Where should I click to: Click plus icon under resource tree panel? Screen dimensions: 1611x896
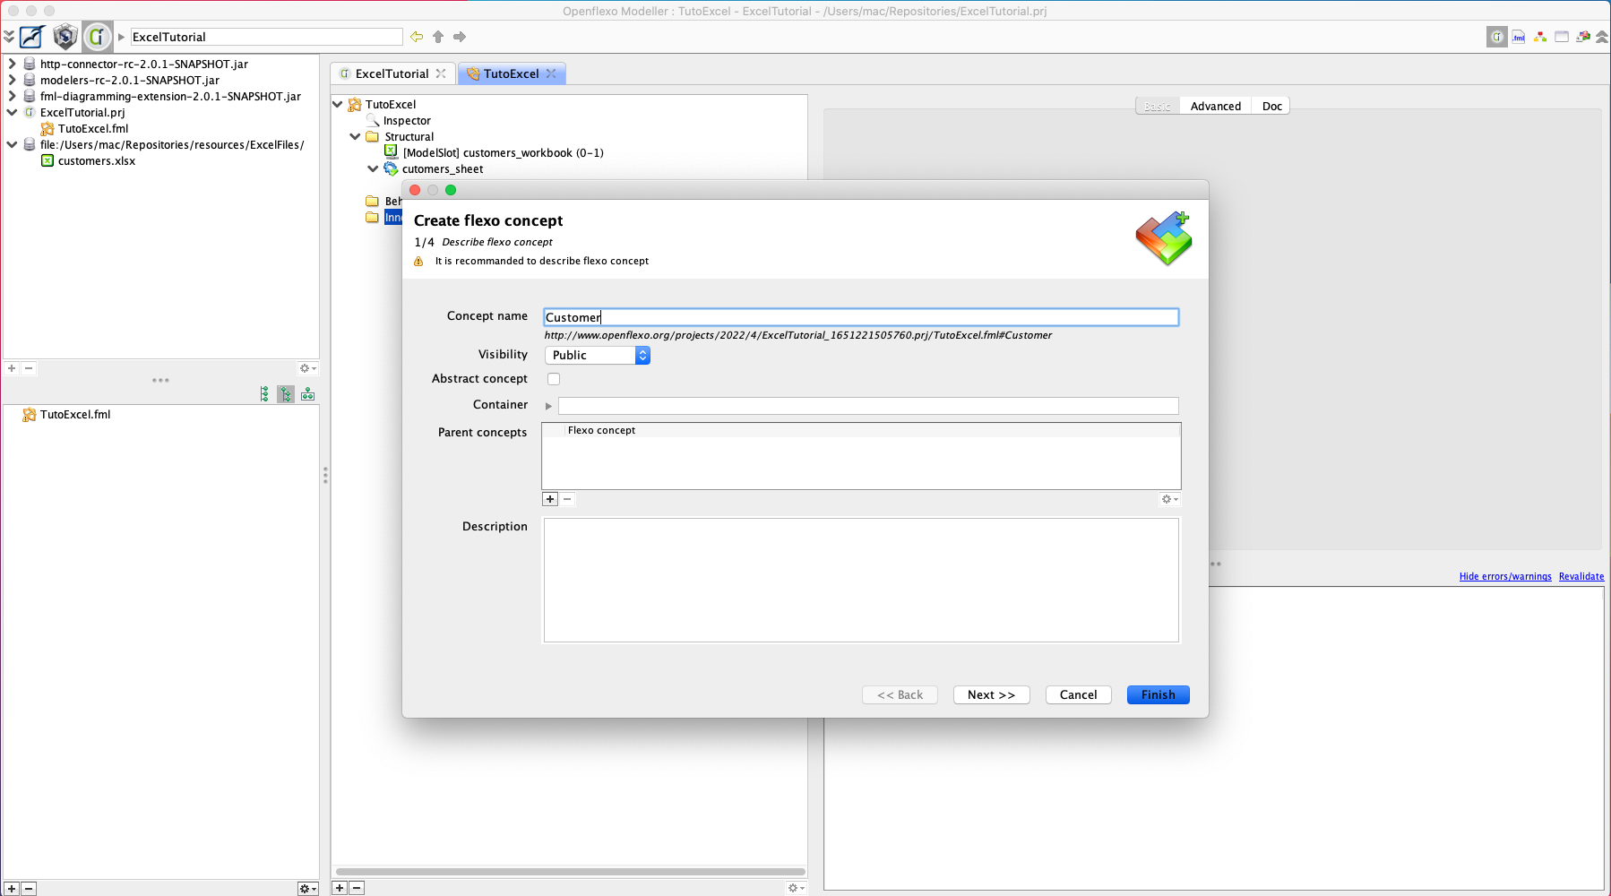point(12,368)
